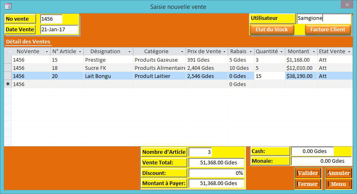Click the 2,546 Gdes price cell
The height and width of the screenshot is (194, 357).
pos(207,76)
